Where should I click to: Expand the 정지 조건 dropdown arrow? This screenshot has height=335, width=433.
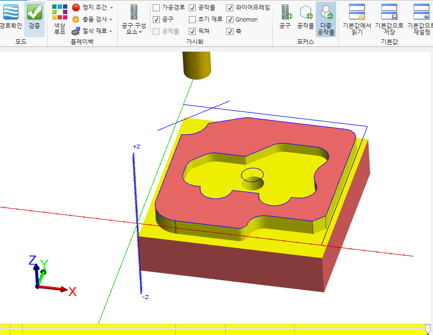tap(111, 8)
